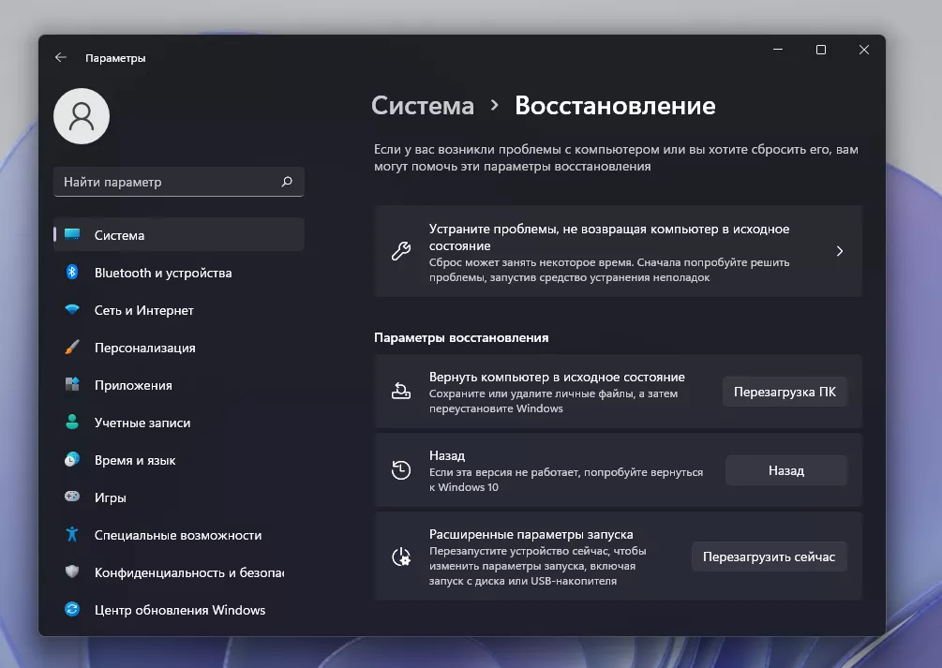Close the Параметры window
942x668 pixels.
(864, 50)
